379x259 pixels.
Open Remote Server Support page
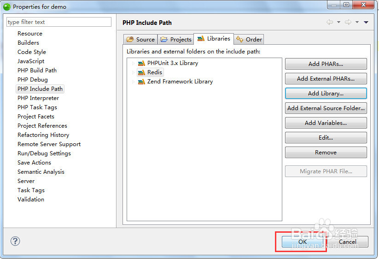[49, 144]
